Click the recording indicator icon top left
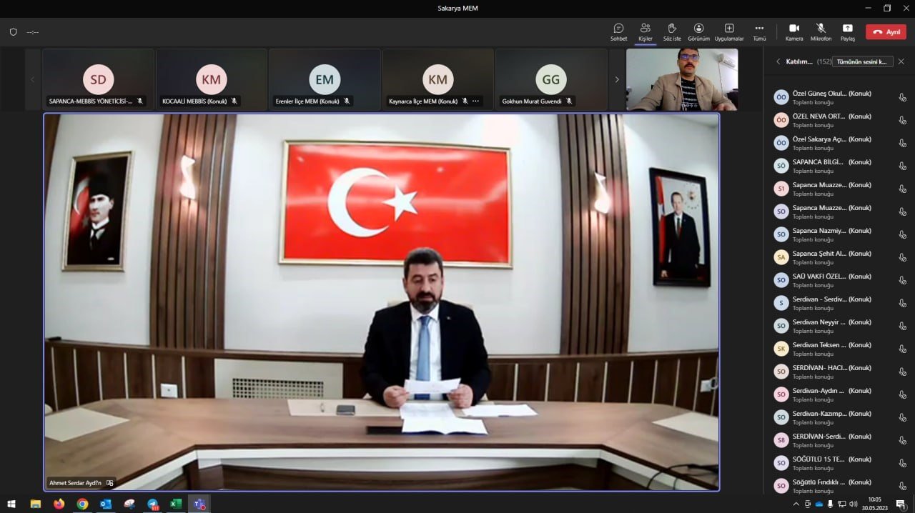This screenshot has width=915, height=513. click(13, 31)
